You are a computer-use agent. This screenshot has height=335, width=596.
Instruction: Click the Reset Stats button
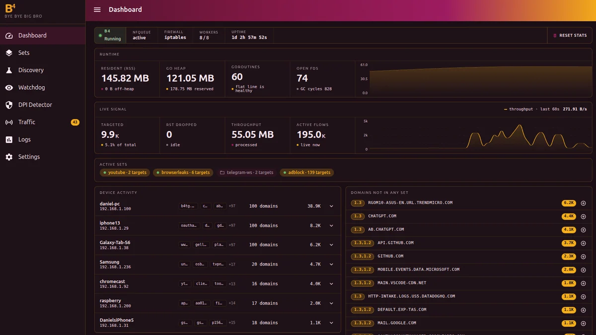coord(570,36)
